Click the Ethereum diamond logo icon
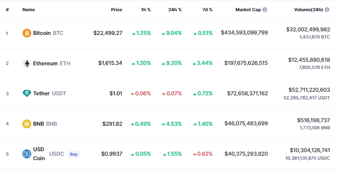Screen dimensions: 337x170 point(27,64)
